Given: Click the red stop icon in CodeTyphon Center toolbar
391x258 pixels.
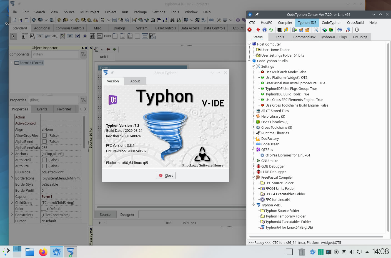Looking at the screenshot, I should (x=250, y=30).
